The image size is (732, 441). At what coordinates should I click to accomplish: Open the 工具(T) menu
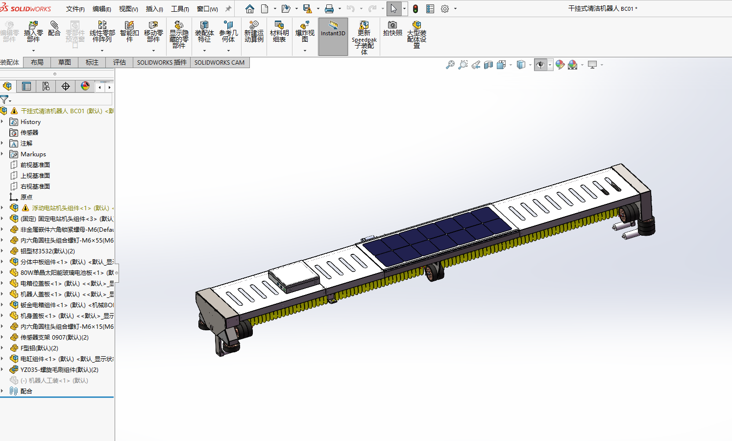180,9
